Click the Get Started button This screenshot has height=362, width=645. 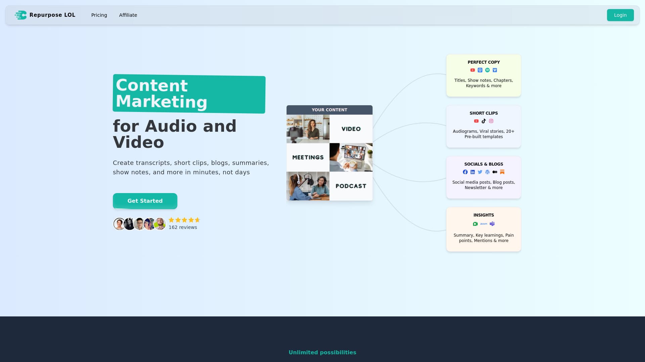[x=145, y=201]
